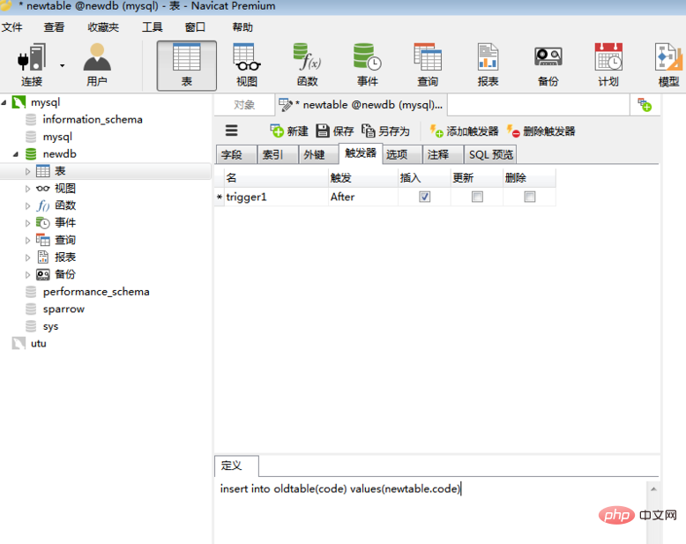Viewport: 686px width, 544px height.
Task: Expand the 备份 node arrow in tree
Action: [27, 274]
